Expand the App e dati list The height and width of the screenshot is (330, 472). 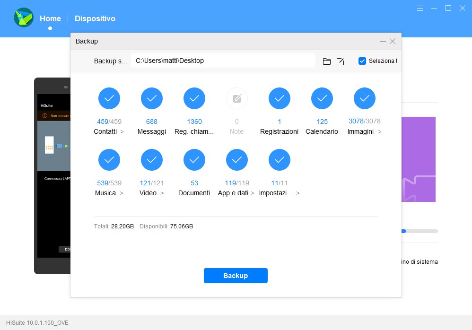(252, 193)
